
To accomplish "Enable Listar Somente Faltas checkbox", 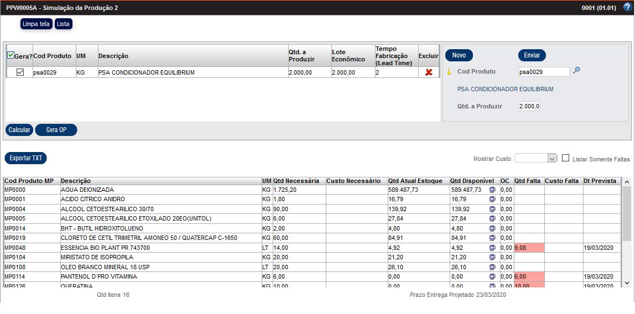I will point(565,158).
